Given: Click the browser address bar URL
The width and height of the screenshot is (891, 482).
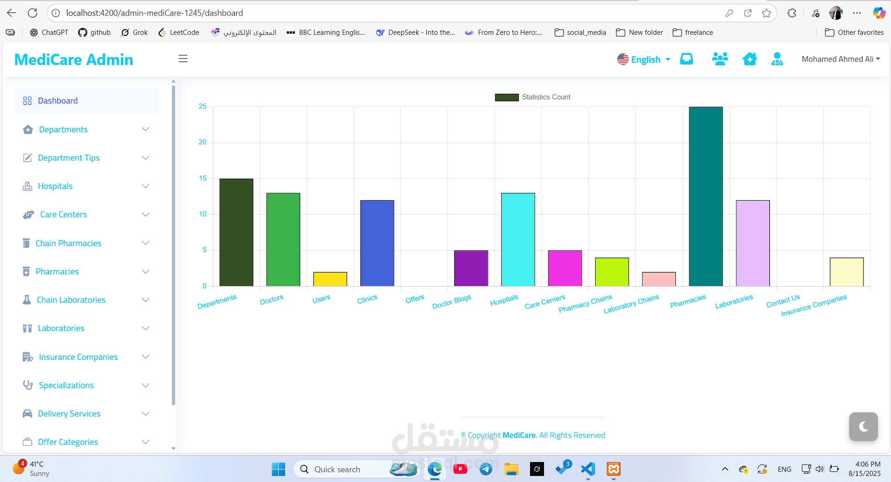Looking at the screenshot, I should coord(154,13).
